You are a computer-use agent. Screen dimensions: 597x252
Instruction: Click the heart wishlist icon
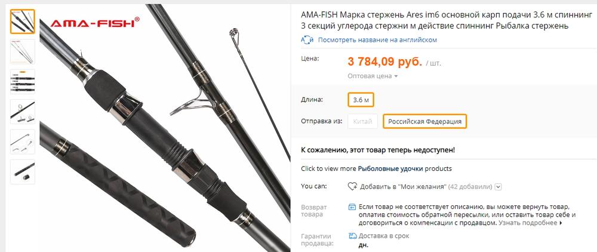click(352, 186)
